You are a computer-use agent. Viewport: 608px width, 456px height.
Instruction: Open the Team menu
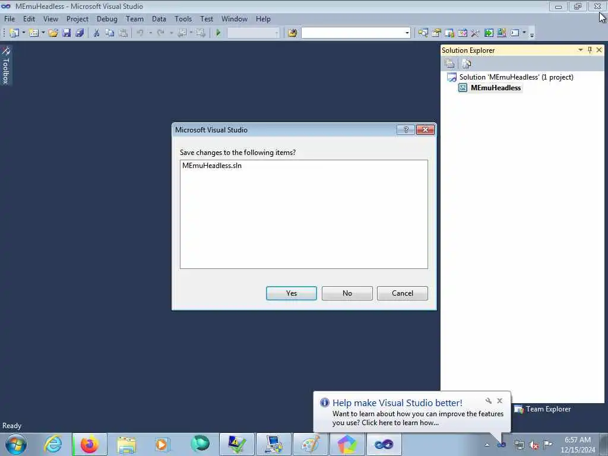pos(135,18)
